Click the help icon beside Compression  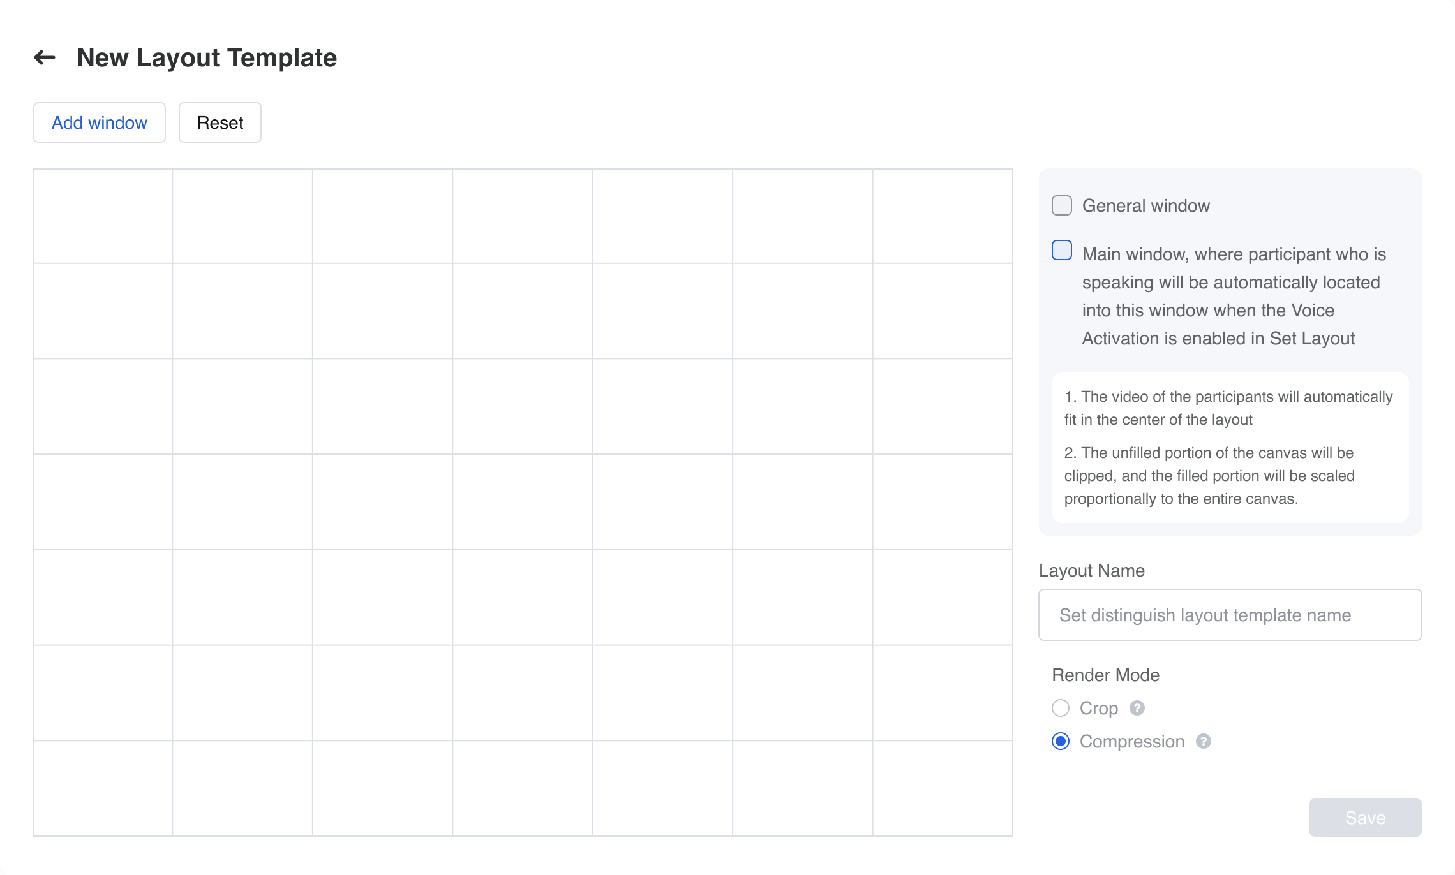click(1203, 741)
